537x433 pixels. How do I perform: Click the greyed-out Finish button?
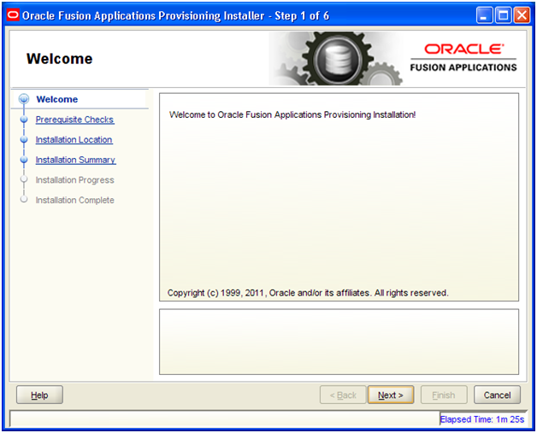[444, 395]
